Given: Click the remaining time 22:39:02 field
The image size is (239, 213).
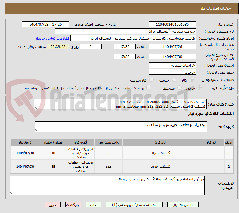Looking at the screenshot, I should pos(58,47).
